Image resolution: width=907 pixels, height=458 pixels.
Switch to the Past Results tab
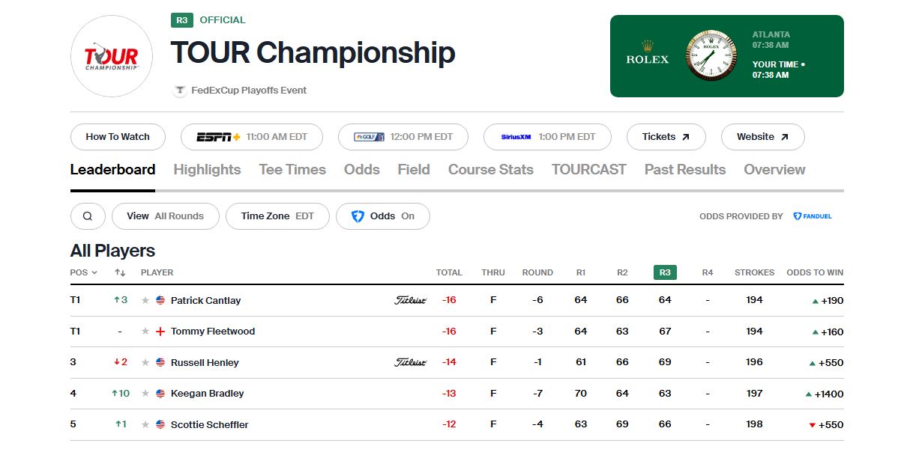(x=685, y=170)
